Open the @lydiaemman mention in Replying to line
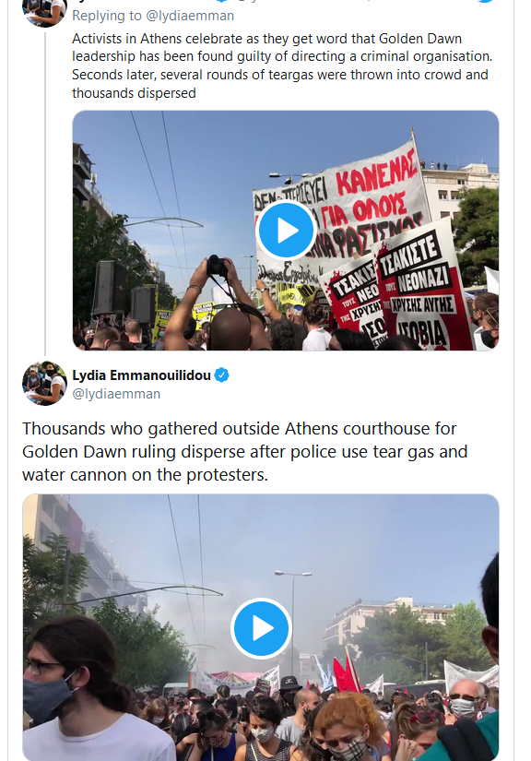 190,16
